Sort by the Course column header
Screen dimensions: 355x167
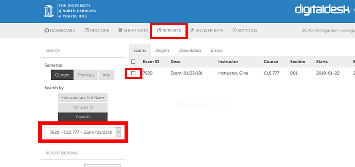pyautogui.click(x=271, y=62)
